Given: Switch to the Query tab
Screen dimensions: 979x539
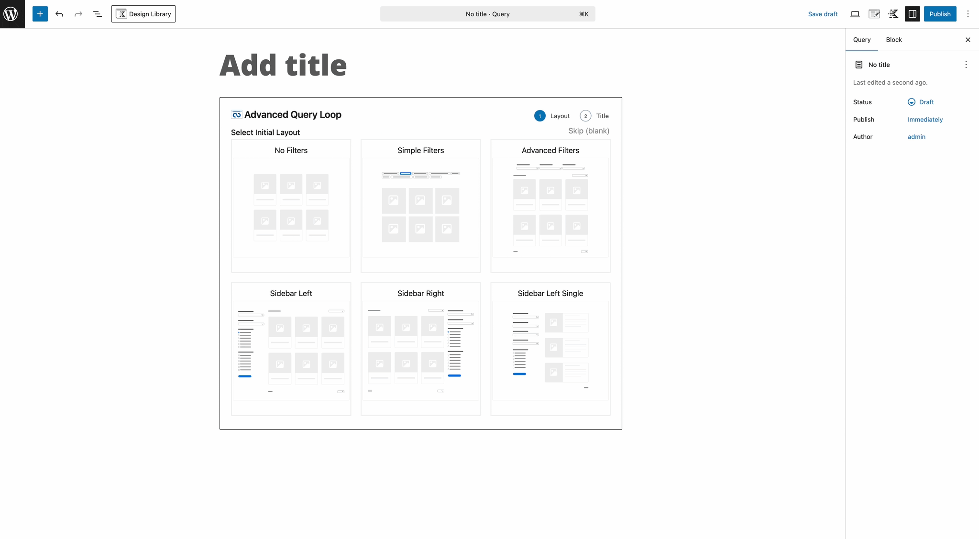Looking at the screenshot, I should coord(861,40).
